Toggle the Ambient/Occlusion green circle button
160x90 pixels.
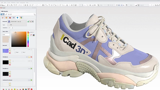[31, 80]
